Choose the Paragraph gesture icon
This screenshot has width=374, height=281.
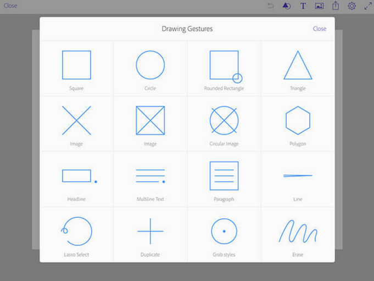pos(224,176)
